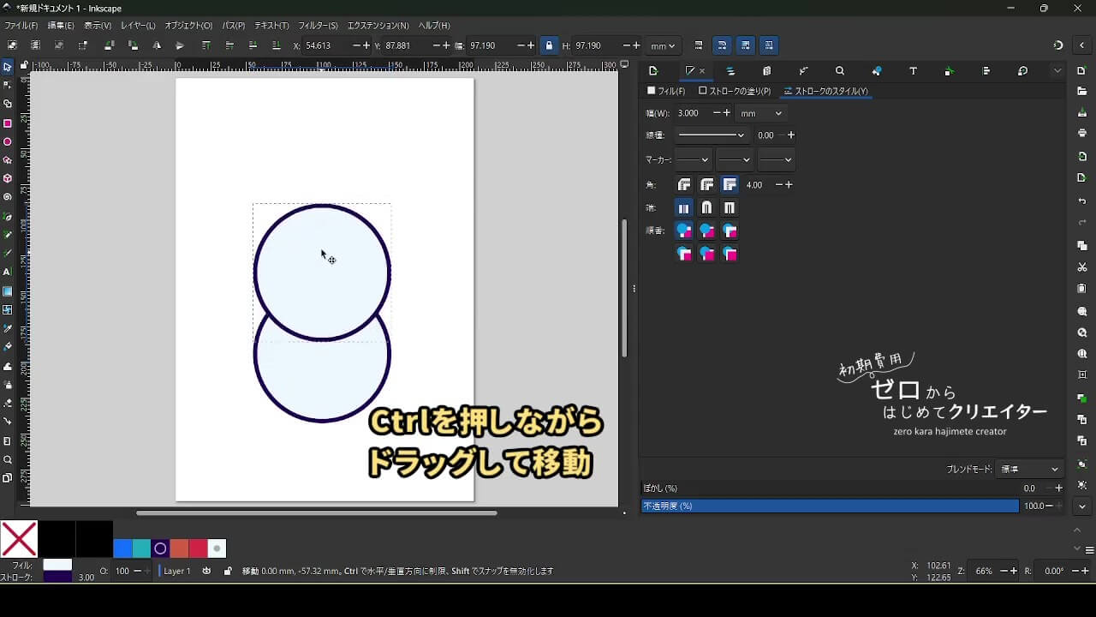The width and height of the screenshot is (1096, 617).
Task: Expand the dash pattern (線種) dropdown
Action: (711, 135)
